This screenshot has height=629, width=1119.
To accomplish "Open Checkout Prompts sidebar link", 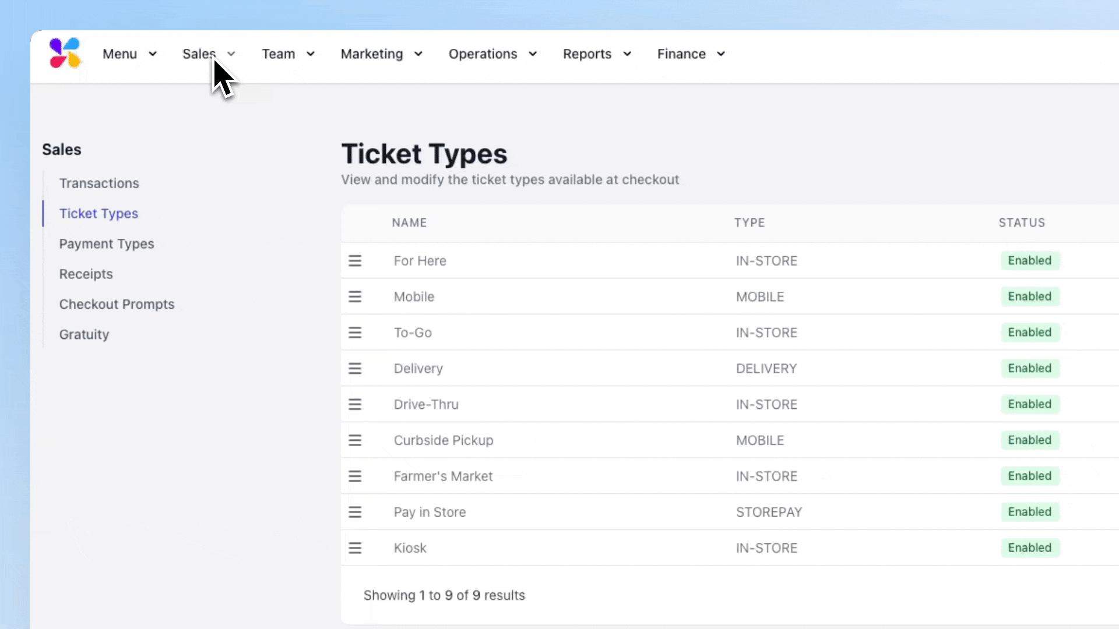I will [117, 305].
